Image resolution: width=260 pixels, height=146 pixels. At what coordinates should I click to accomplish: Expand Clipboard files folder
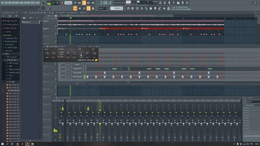(11, 38)
